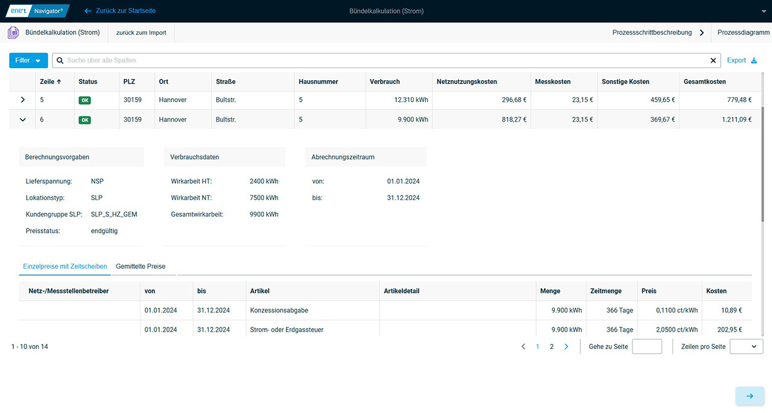Go to the next pagination page arrow
Viewport: 772px width, 413px height.
(566, 347)
